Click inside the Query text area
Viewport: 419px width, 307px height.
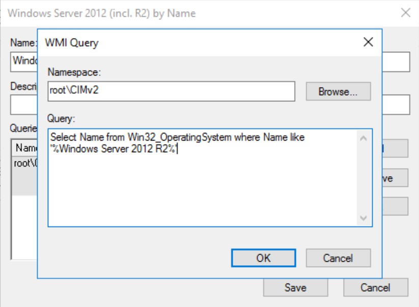click(203, 178)
